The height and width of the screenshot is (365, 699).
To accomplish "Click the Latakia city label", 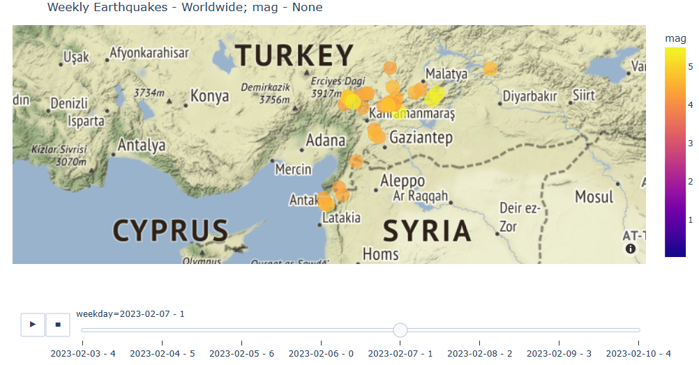I will [x=341, y=217].
